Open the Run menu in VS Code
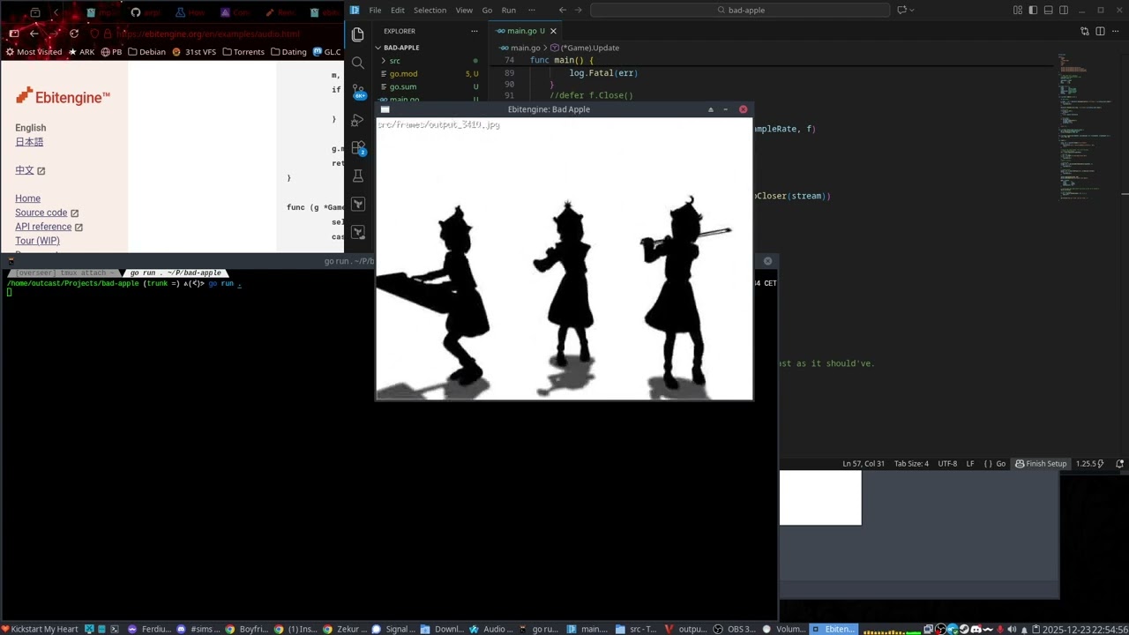The image size is (1129, 635). (509, 11)
